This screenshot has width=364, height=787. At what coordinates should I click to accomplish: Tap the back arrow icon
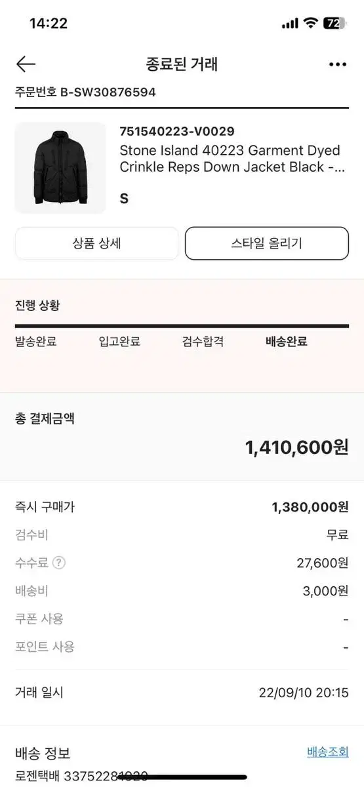[x=26, y=64]
